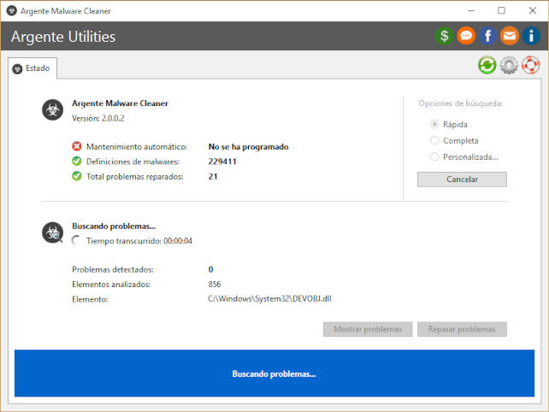Click the red X icon for Mantenimiento automático
The image size is (549, 412).
(77, 146)
